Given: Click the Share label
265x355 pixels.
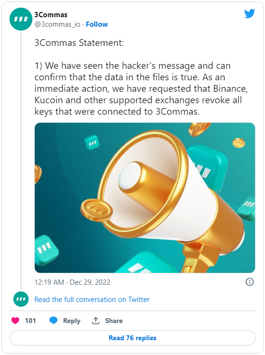Looking at the screenshot, I should pos(114,321).
